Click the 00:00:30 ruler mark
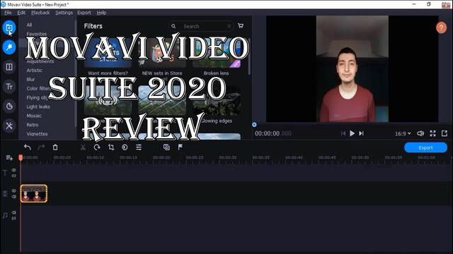 pyautogui.click(x=228, y=158)
